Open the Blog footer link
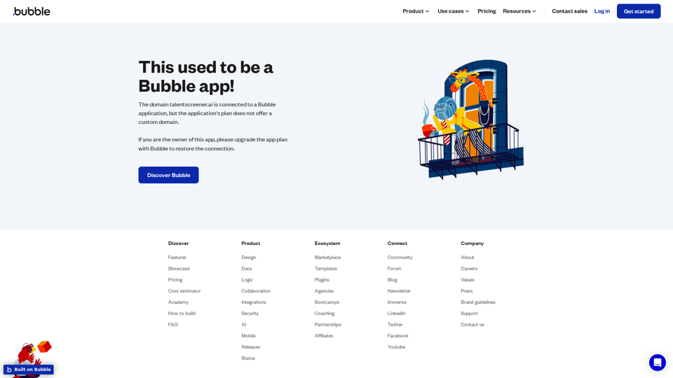Screen dimensions: 673x378 click(393, 279)
